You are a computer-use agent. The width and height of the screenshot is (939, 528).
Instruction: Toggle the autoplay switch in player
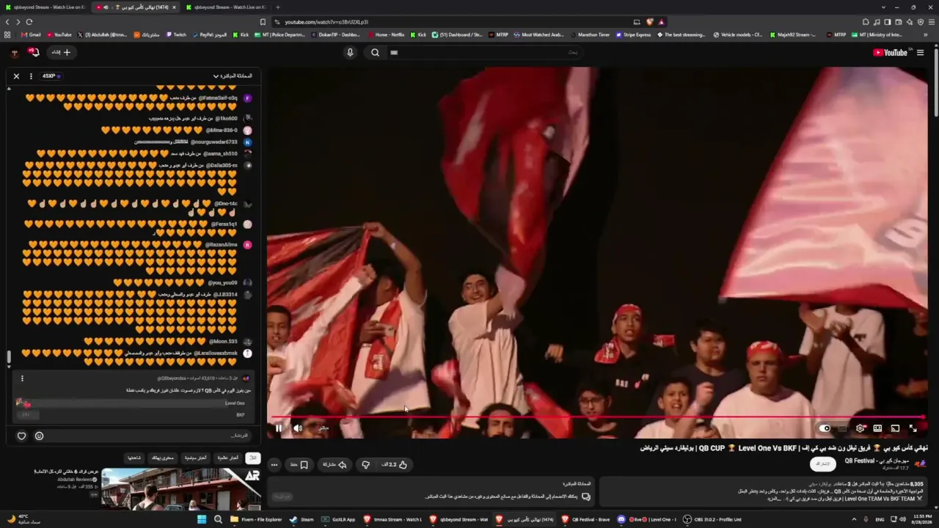click(825, 428)
